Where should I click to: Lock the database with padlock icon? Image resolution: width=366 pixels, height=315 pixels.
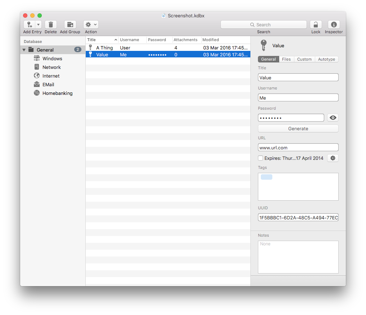(x=316, y=25)
